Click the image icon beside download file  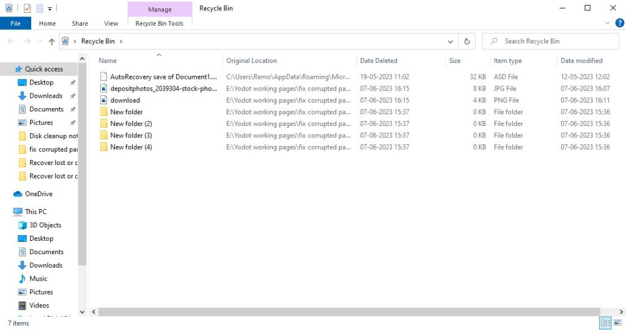click(x=104, y=100)
